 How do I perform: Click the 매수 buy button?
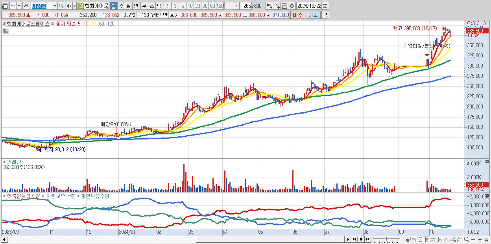298,15
